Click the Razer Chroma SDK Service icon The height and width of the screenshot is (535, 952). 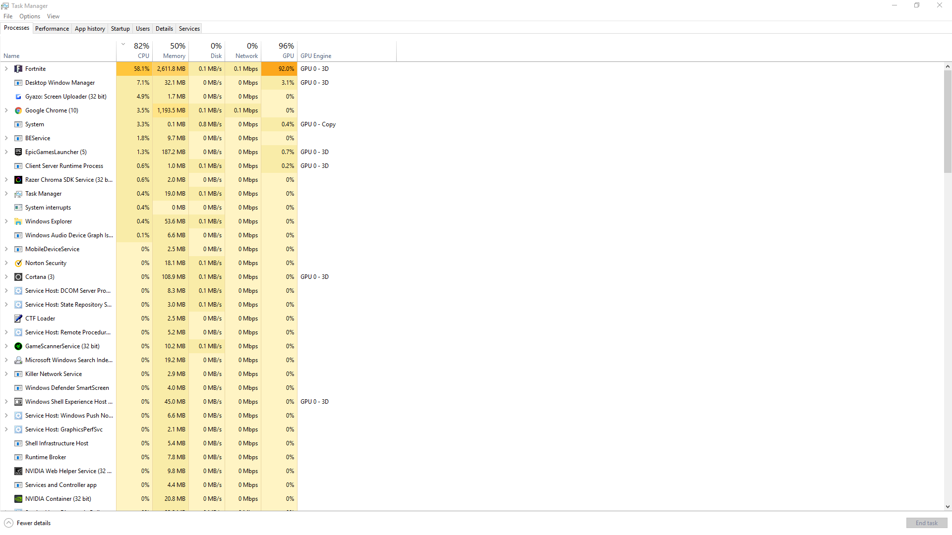[x=18, y=180]
